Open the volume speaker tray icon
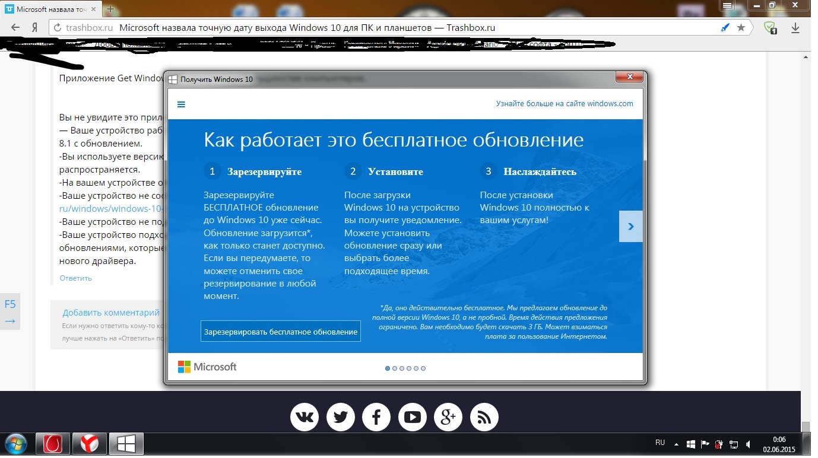Viewport: 818px width, 458px height. (x=748, y=444)
